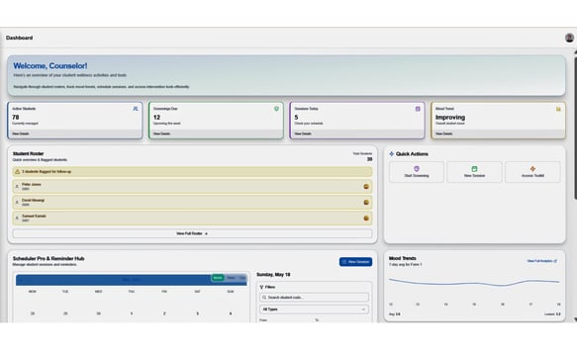Click the Search student code field
577x356 pixels.
pyautogui.click(x=314, y=297)
